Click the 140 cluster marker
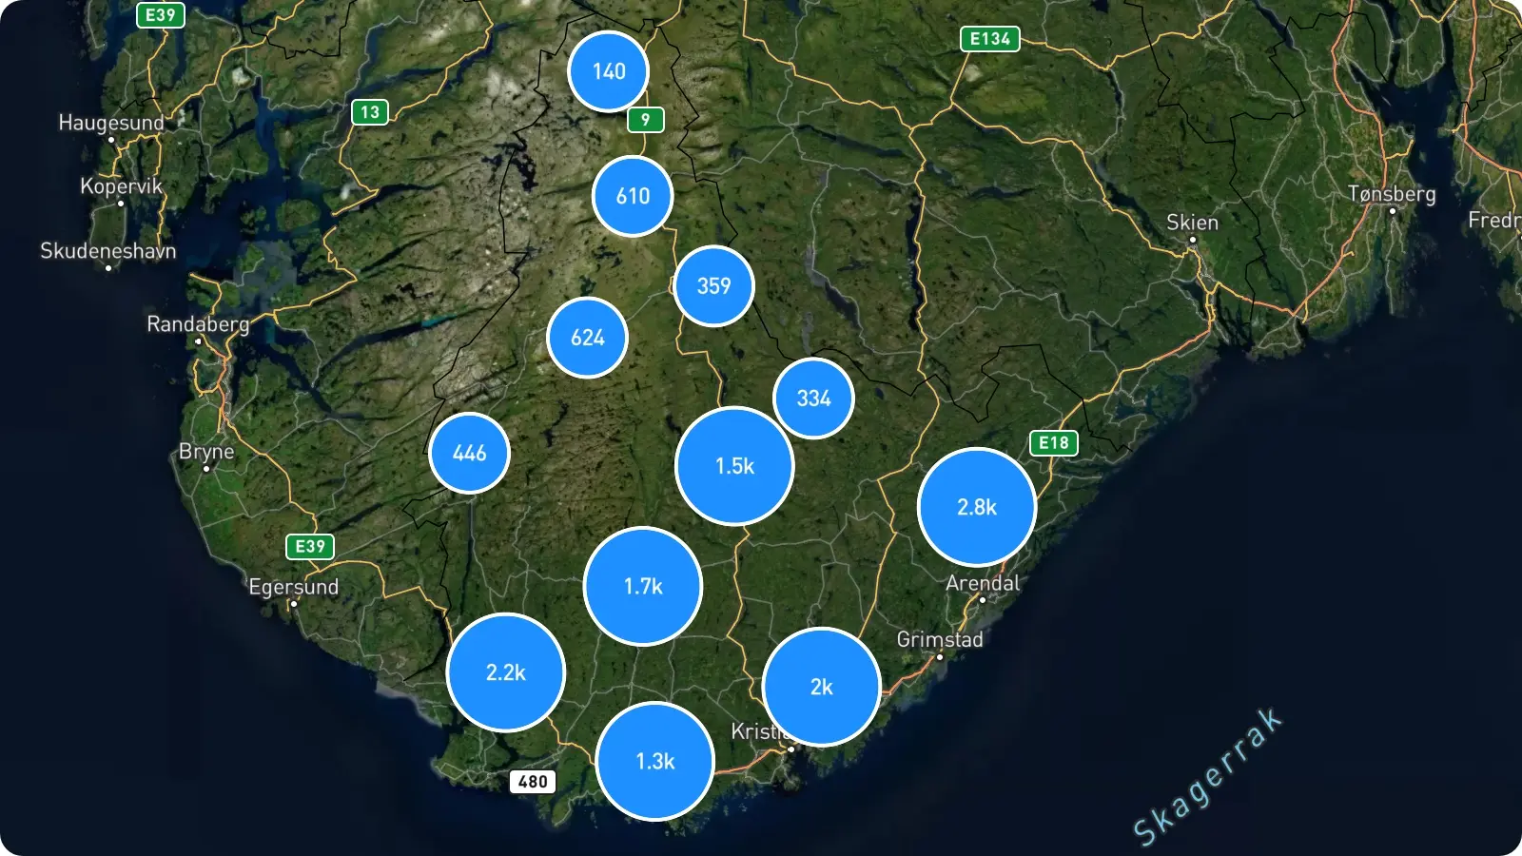 pos(609,71)
